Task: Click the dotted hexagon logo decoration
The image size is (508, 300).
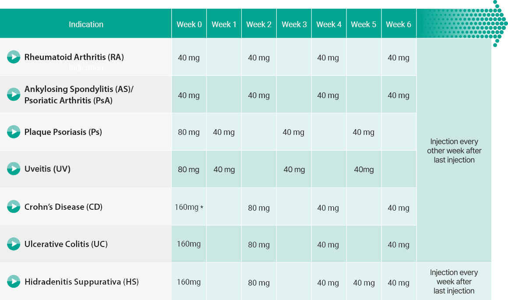Action: (497, 23)
